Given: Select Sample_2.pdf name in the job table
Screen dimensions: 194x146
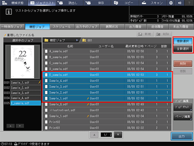Looking at the screenshot, I should pyautogui.click(x=59, y=93).
